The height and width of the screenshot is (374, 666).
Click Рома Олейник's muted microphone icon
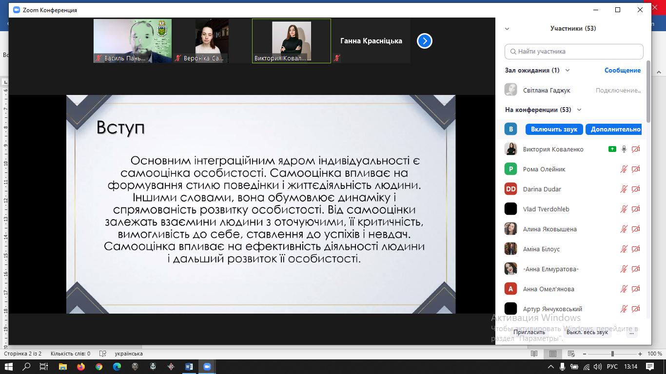click(x=624, y=169)
